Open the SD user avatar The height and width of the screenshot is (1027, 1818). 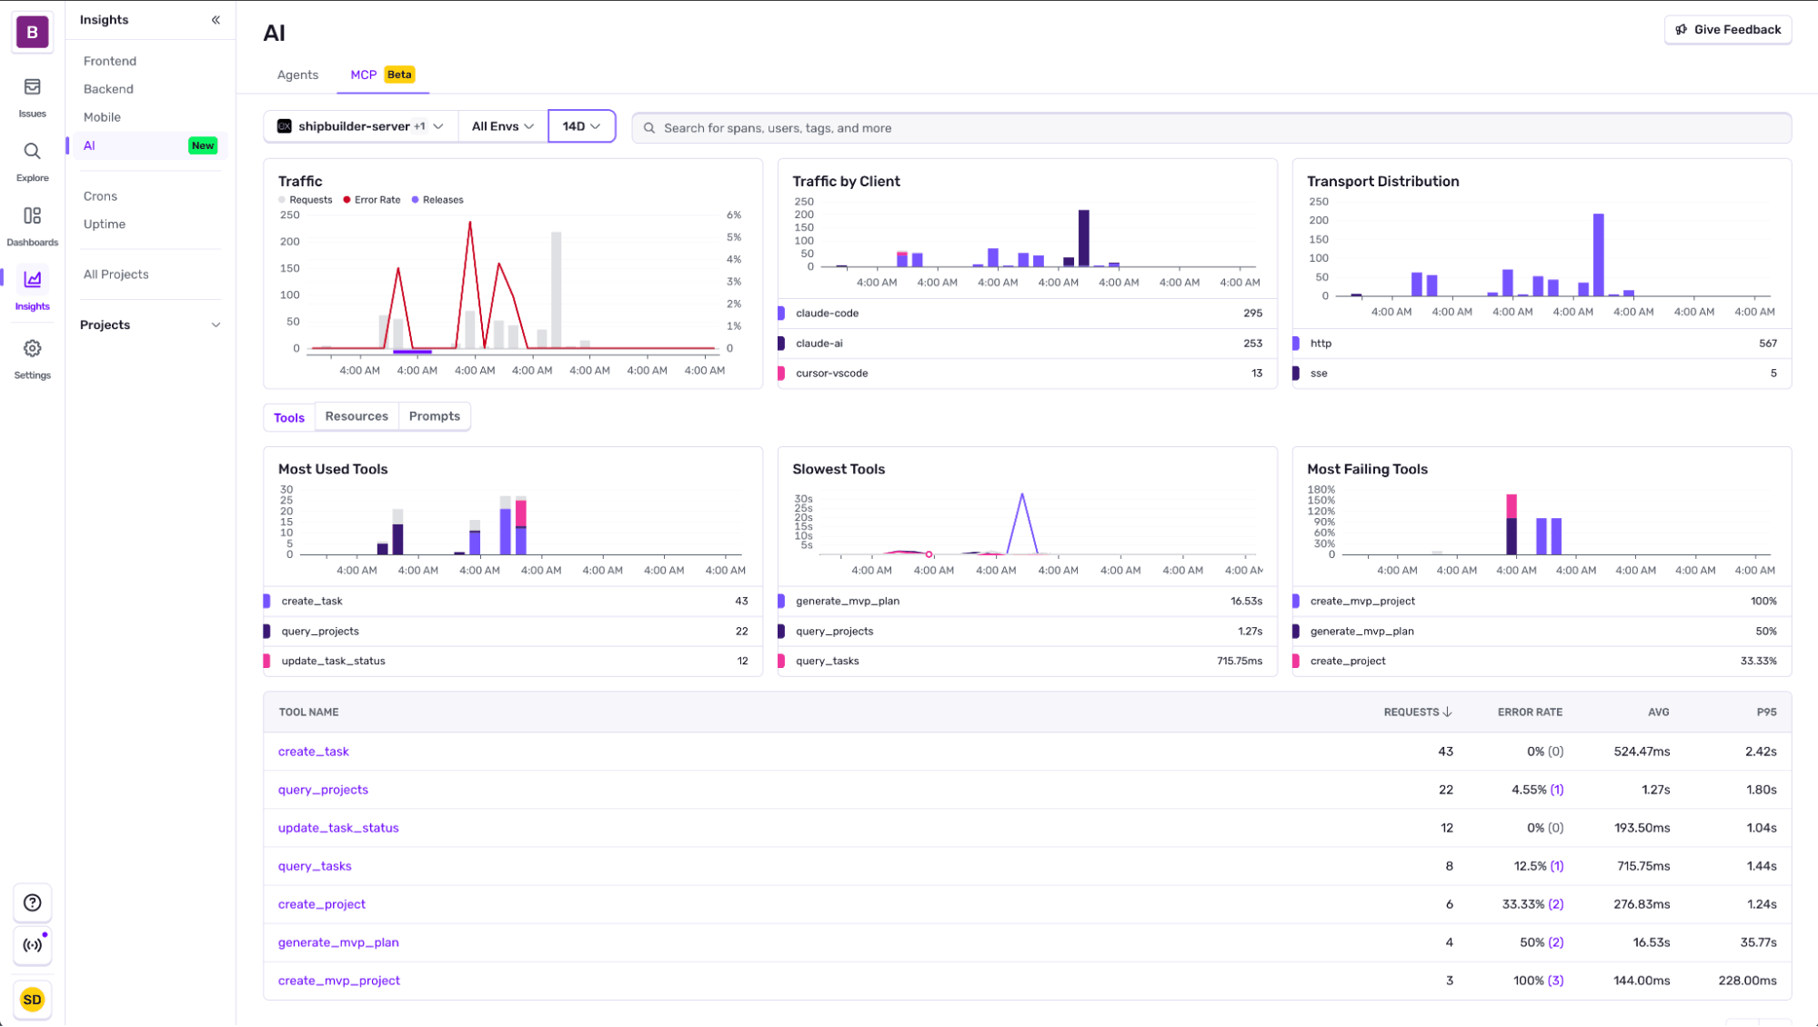tap(32, 1000)
